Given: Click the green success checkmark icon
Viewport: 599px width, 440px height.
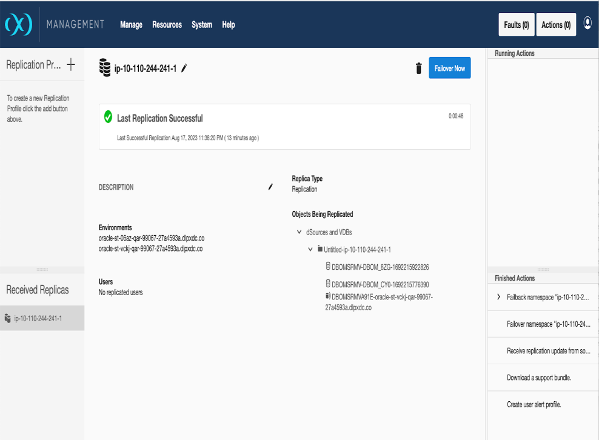Looking at the screenshot, I should click(108, 117).
